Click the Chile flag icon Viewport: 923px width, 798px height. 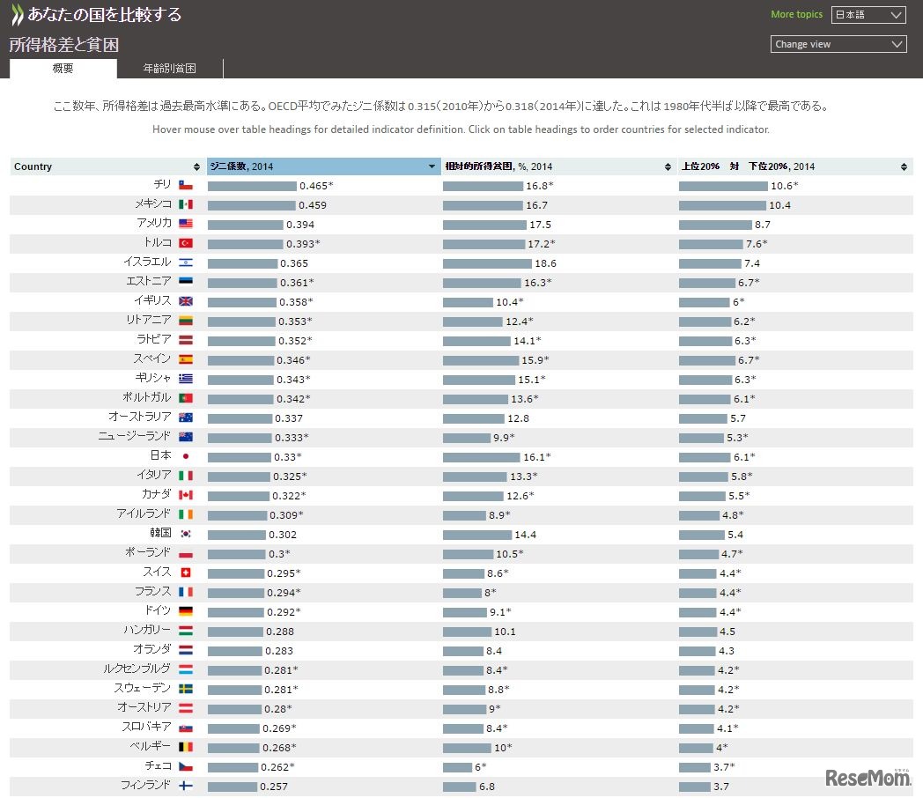point(186,185)
